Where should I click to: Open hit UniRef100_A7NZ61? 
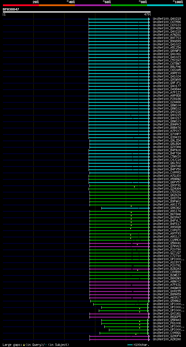point(167,35)
